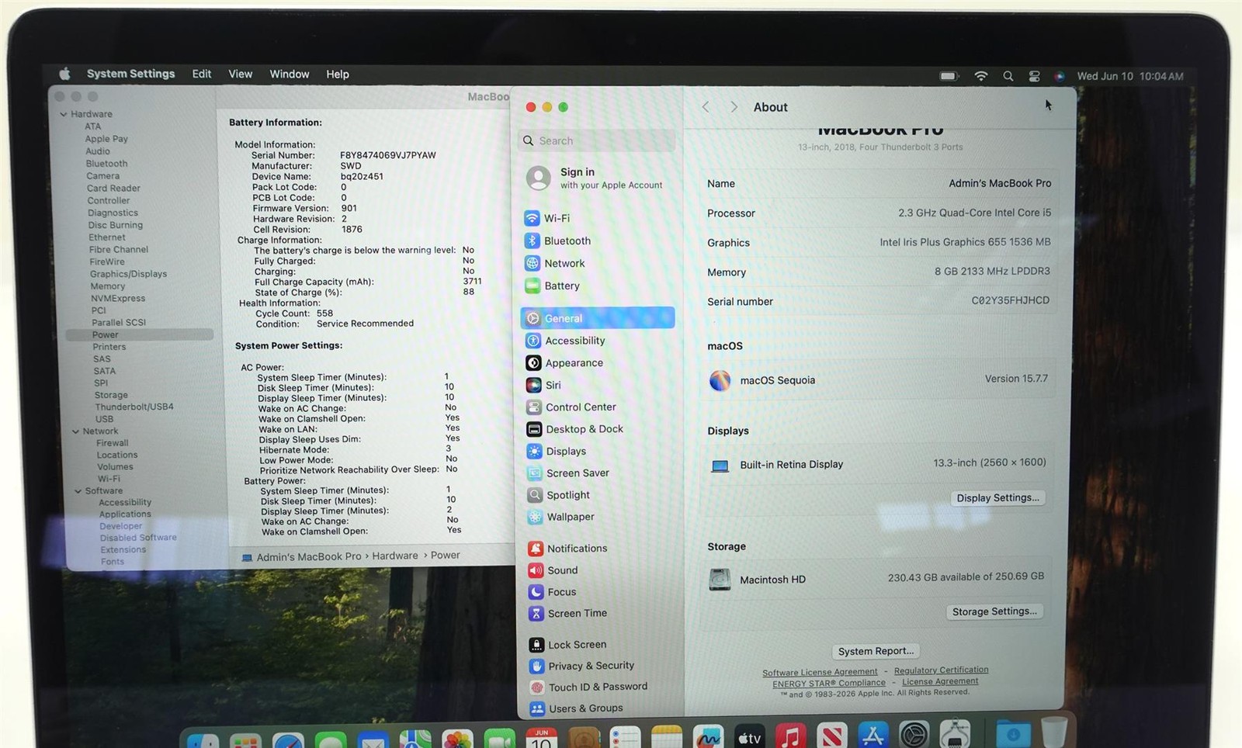Viewport: 1242px width, 748px height.
Task: Click the Spotlight search icon in menu bar
Action: tap(1008, 76)
